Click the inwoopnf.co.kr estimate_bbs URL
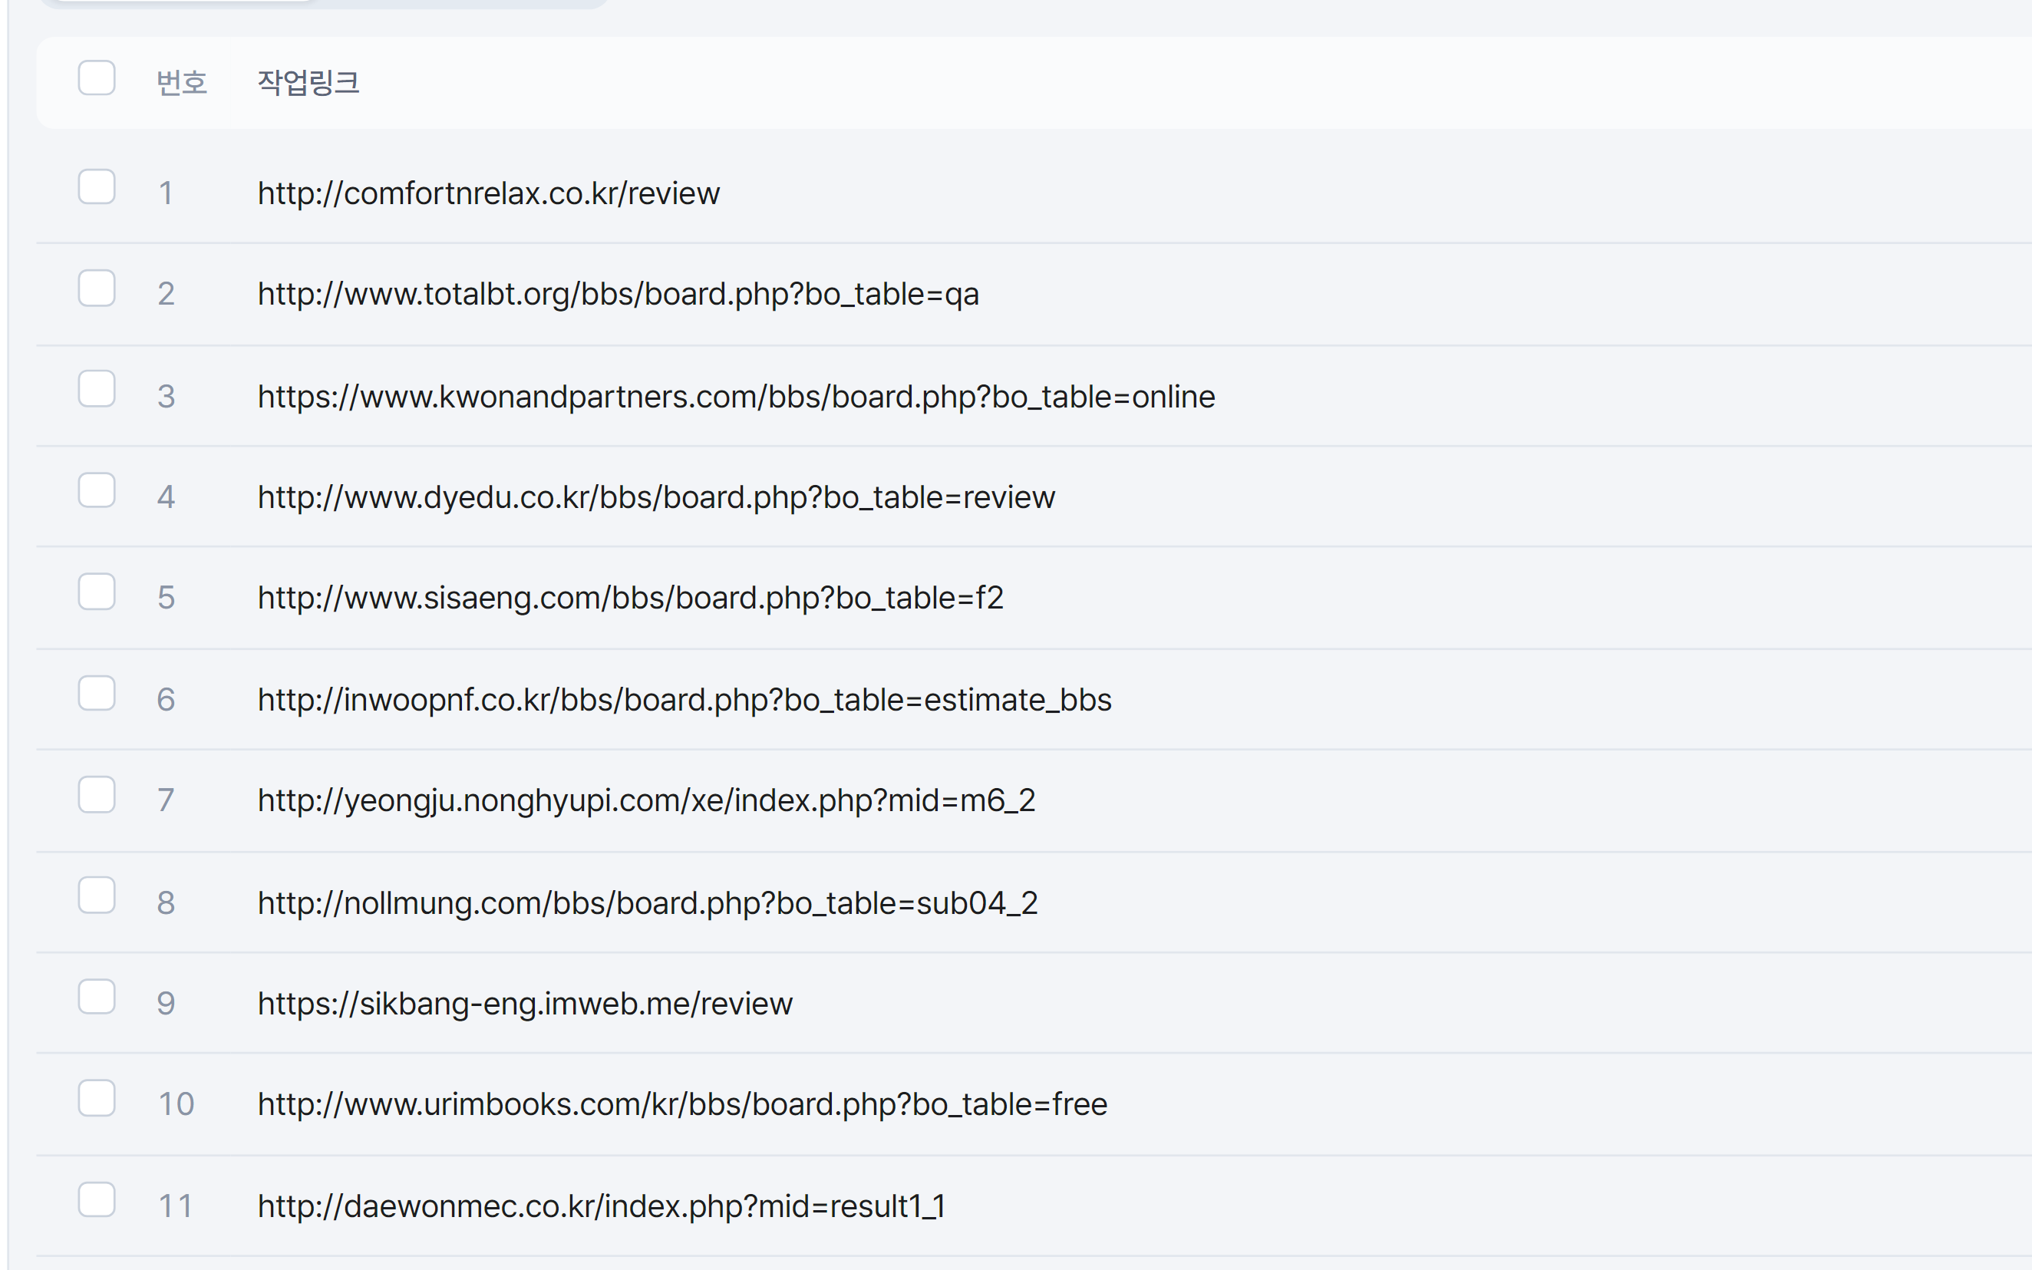 pos(684,701)
